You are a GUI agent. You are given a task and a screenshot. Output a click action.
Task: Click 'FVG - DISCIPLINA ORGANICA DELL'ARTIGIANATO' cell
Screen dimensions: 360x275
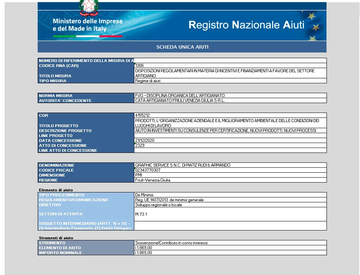click(230, 95)
